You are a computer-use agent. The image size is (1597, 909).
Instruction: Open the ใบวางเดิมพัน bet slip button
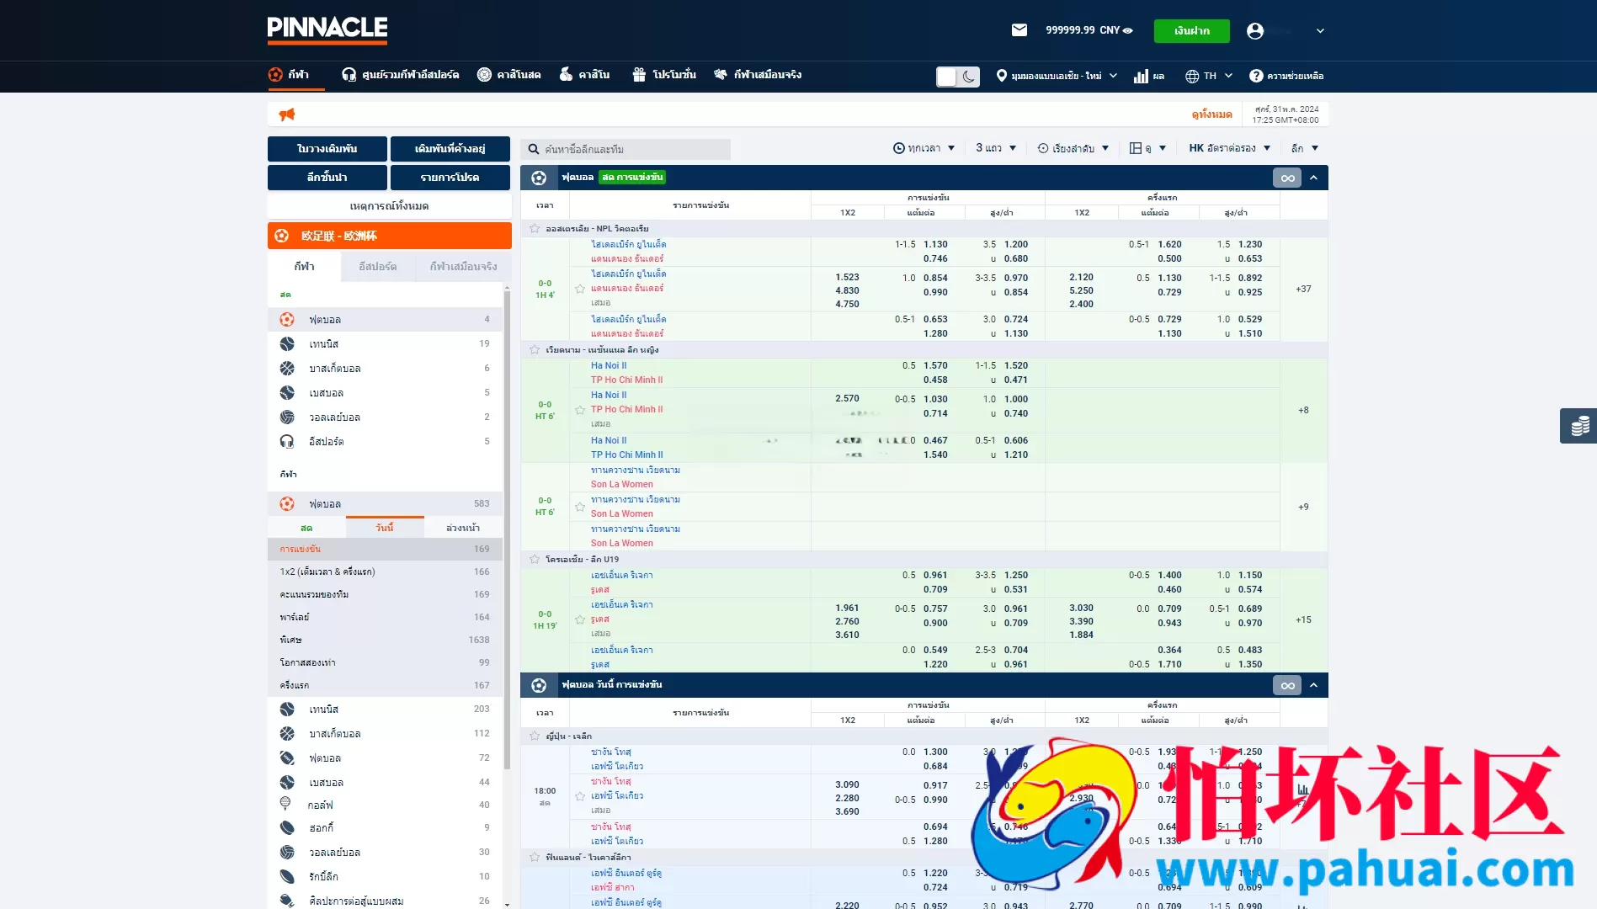(x=327, y=148)
